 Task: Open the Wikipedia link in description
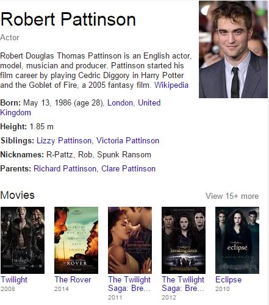[x=171, y=85]
